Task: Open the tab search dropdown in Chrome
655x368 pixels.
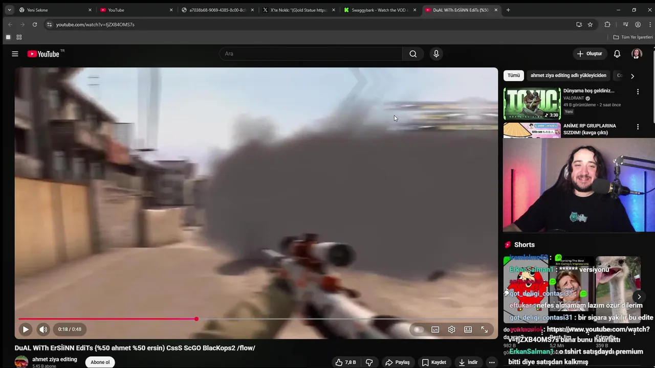Action: (x=9, y=10)
